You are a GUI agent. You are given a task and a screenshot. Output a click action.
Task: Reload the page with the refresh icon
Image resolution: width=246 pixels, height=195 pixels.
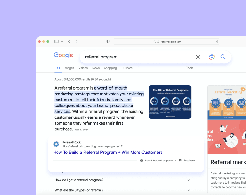coord(217,42)
